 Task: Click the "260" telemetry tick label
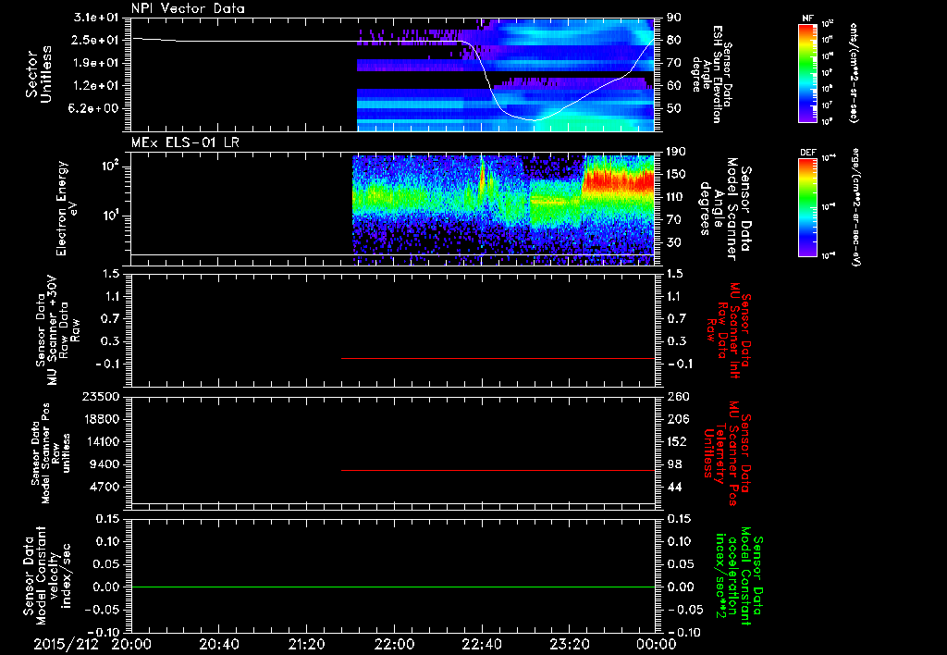point(678,396)
